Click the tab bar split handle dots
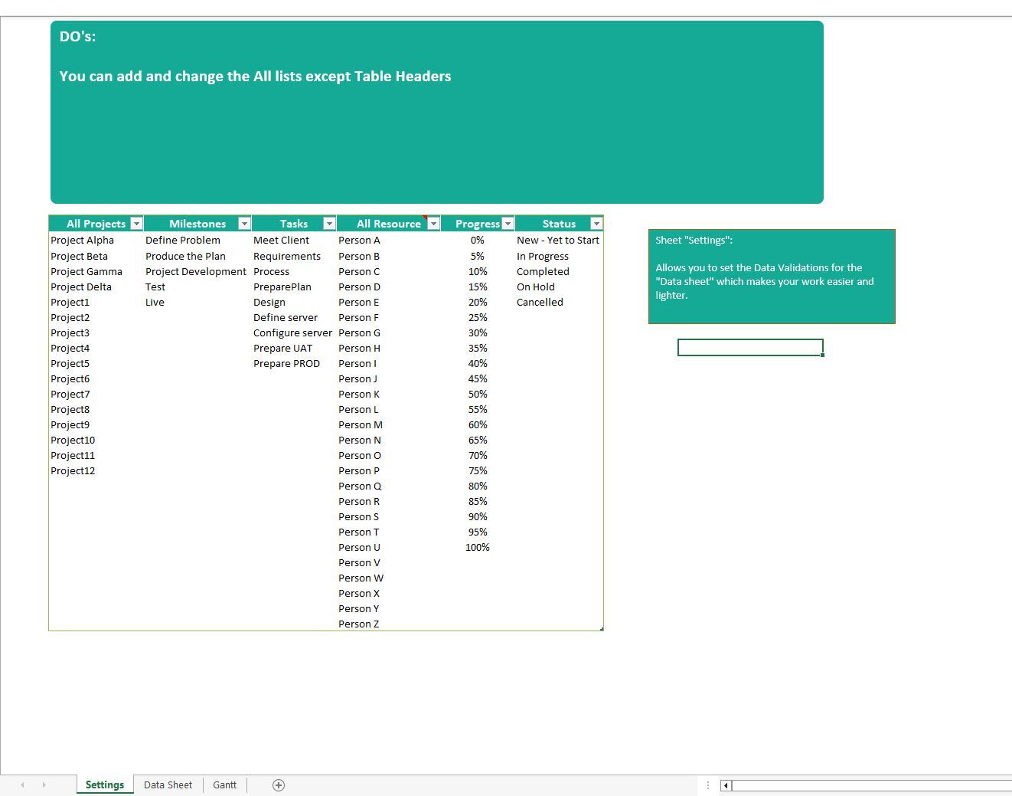This screenshot has height=796, width=1012. [x=707, y=785]
